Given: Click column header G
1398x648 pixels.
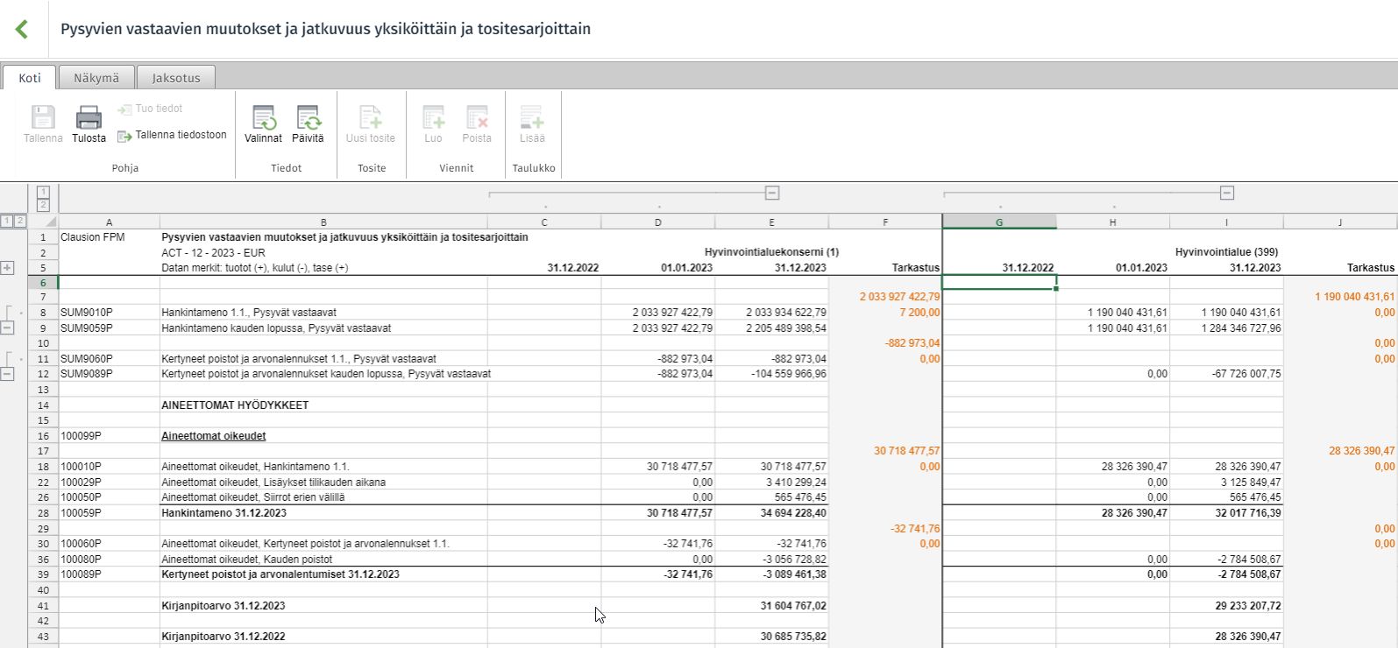Looking at the screenshot, I should pos(999,222).
